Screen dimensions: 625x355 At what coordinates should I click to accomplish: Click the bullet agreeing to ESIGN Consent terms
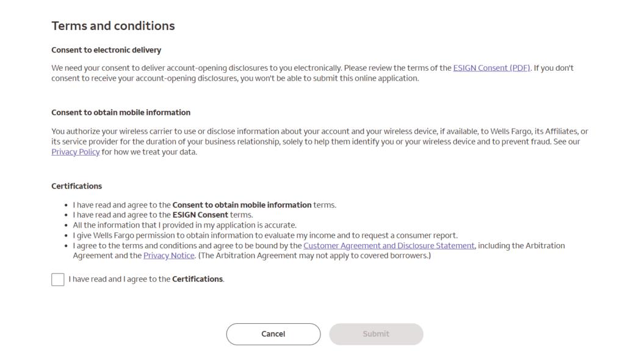coord(162,215)
